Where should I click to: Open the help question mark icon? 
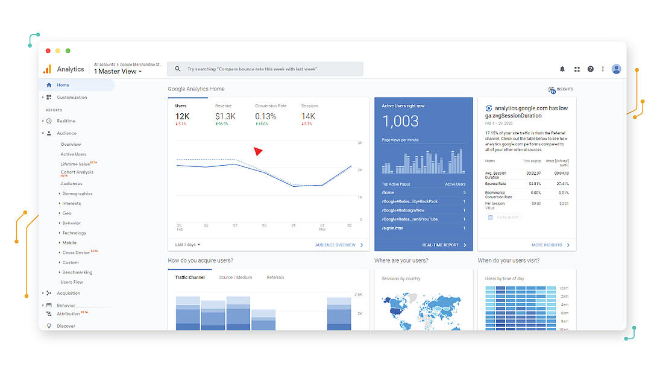590,69
